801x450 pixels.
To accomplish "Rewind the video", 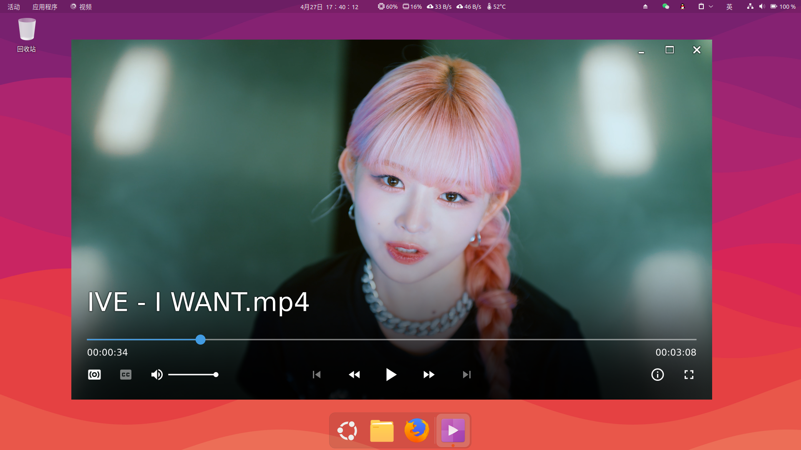I will pos(354,375).
